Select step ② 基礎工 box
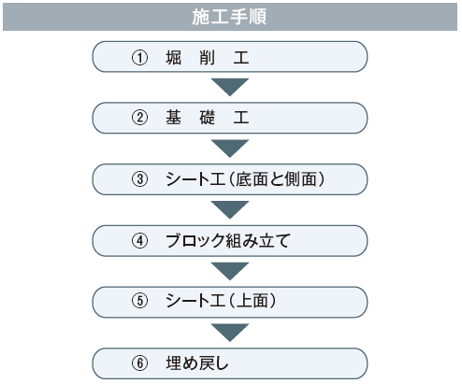 pyautogui.click(x=230, y=118)
